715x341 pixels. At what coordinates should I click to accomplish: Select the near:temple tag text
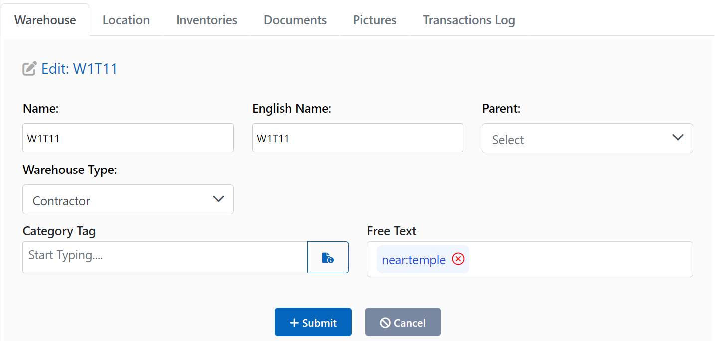click(x=413, y=260)
